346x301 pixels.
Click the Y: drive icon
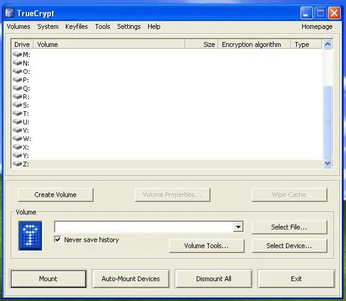tap(17, 155)
